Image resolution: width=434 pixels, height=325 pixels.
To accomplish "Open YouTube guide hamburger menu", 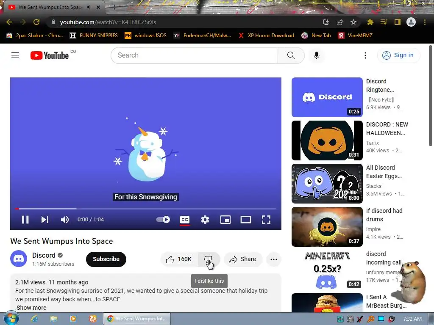I will tap(15, 55).
